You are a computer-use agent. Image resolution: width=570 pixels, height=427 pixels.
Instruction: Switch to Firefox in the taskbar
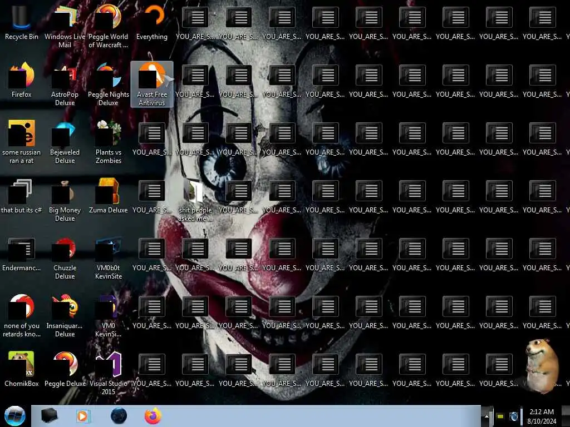click(x=153, y=416)
